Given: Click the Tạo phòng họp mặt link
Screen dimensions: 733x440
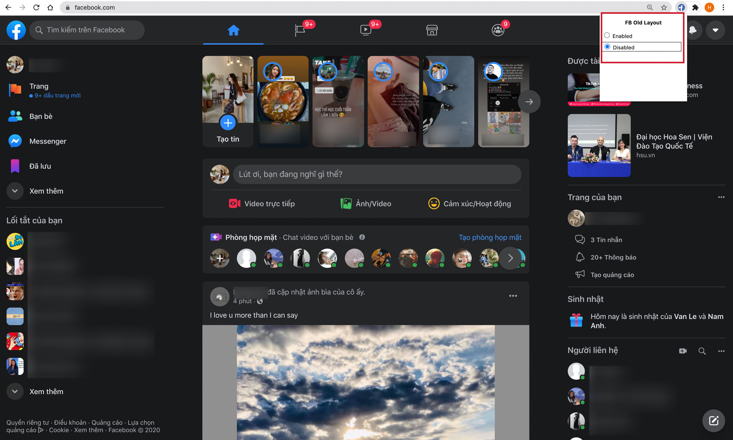Looking at the screenshot, I should [x=490, y=237].
